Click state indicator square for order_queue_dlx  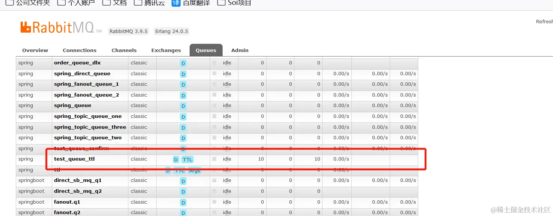click(214, 63)
